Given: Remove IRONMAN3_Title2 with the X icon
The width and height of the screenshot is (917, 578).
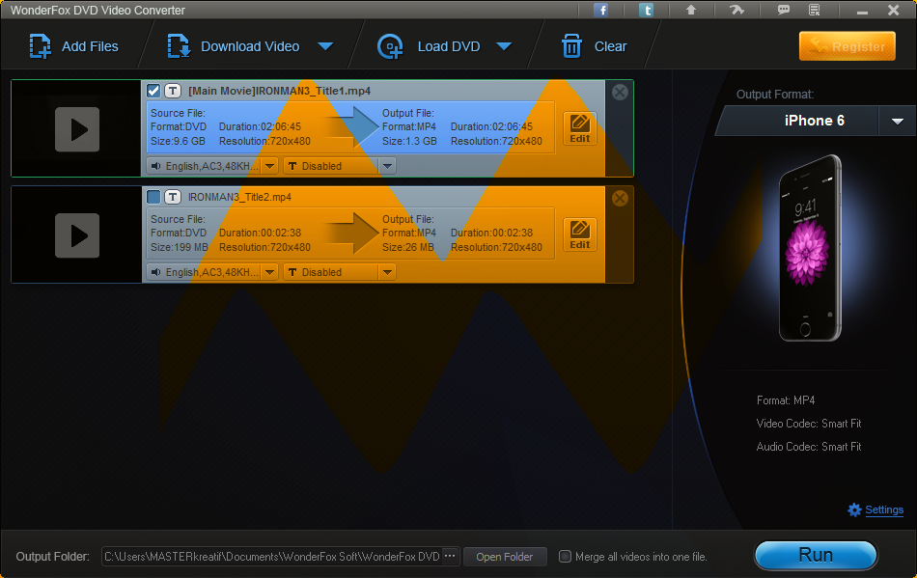Looking at the screenshot, I should (x=620, y=198).
